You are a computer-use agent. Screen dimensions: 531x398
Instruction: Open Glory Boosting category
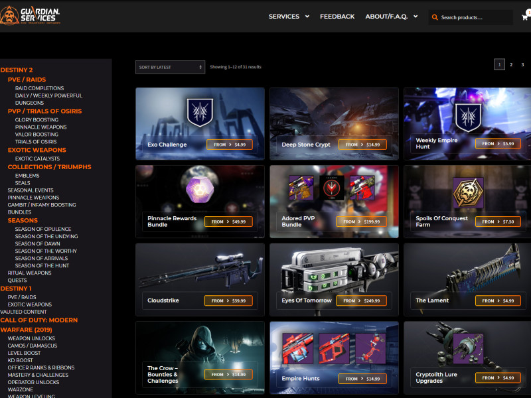(37, 120)
